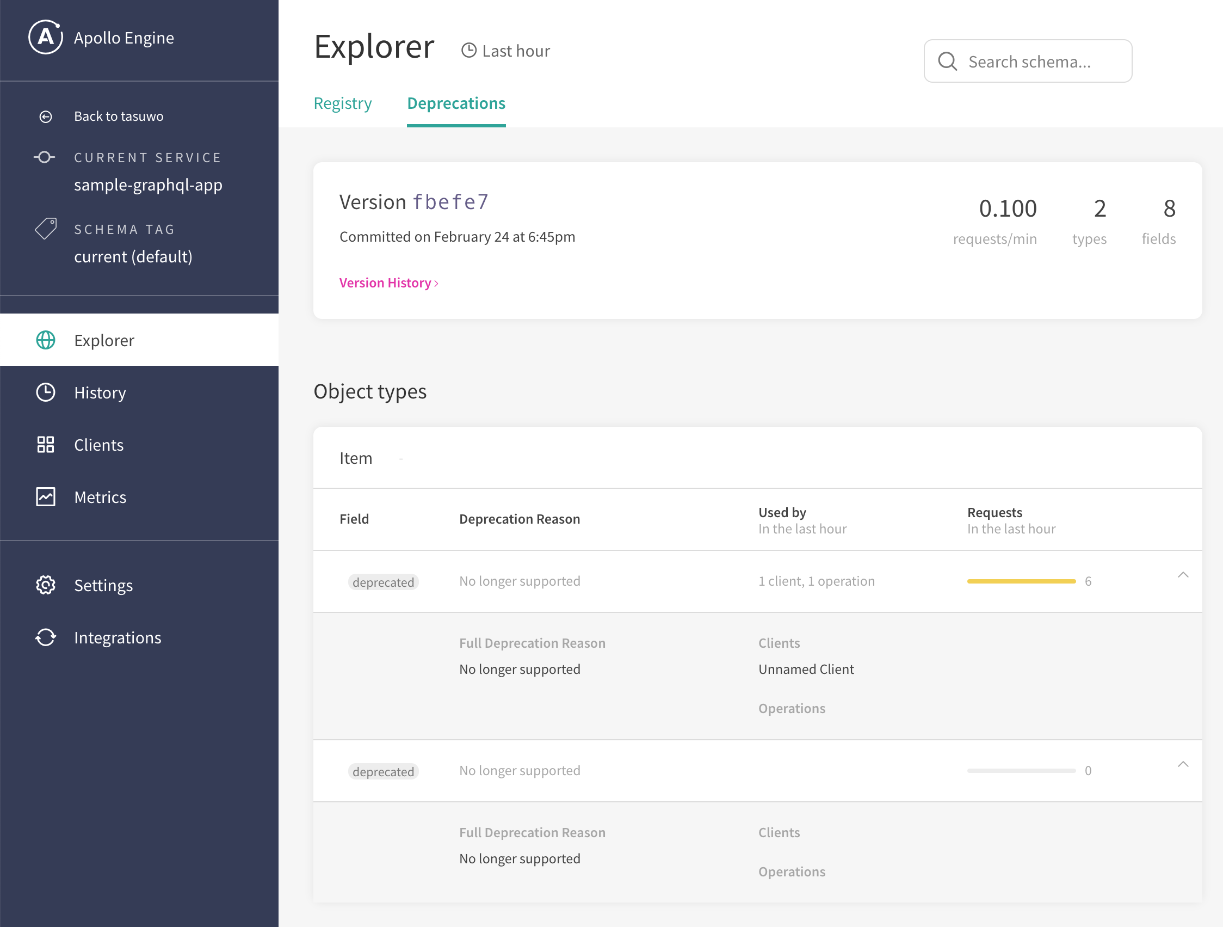Open Settings via the gear icon

click(x=46, y=585)
